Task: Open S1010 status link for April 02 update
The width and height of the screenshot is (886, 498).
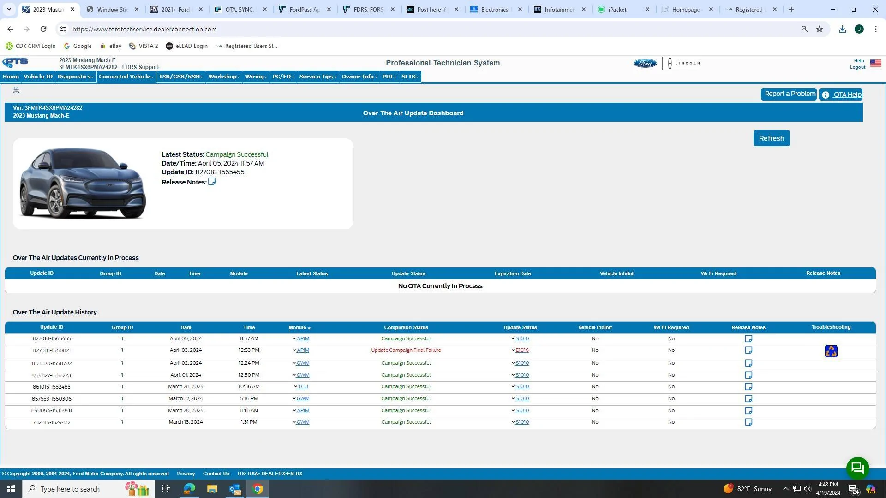Action: [x=522, y=363]
